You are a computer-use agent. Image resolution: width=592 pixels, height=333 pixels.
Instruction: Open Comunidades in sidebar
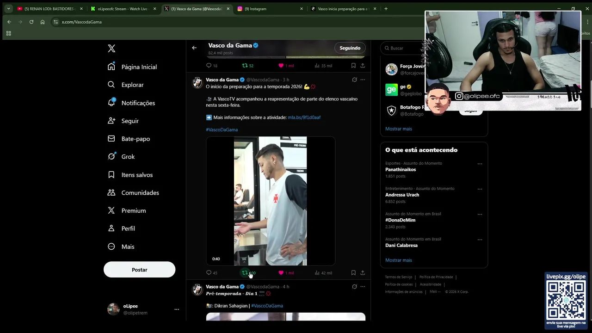click(133, 193)
